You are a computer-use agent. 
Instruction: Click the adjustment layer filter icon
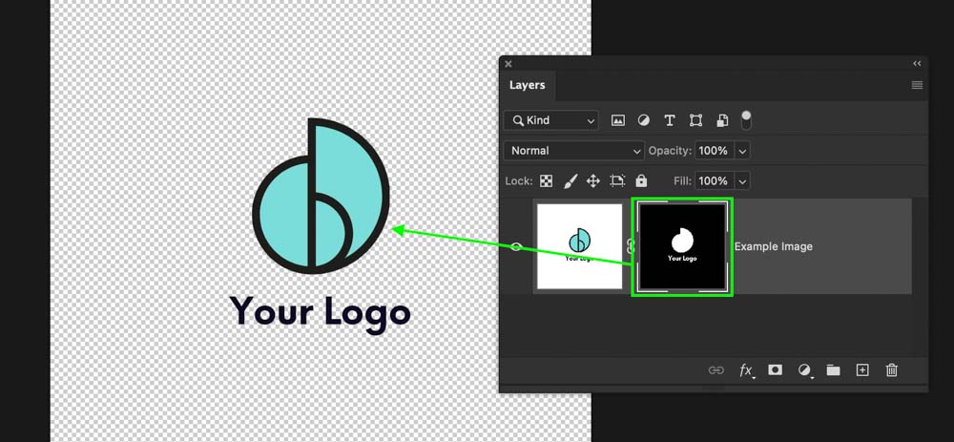click(644, 120)
